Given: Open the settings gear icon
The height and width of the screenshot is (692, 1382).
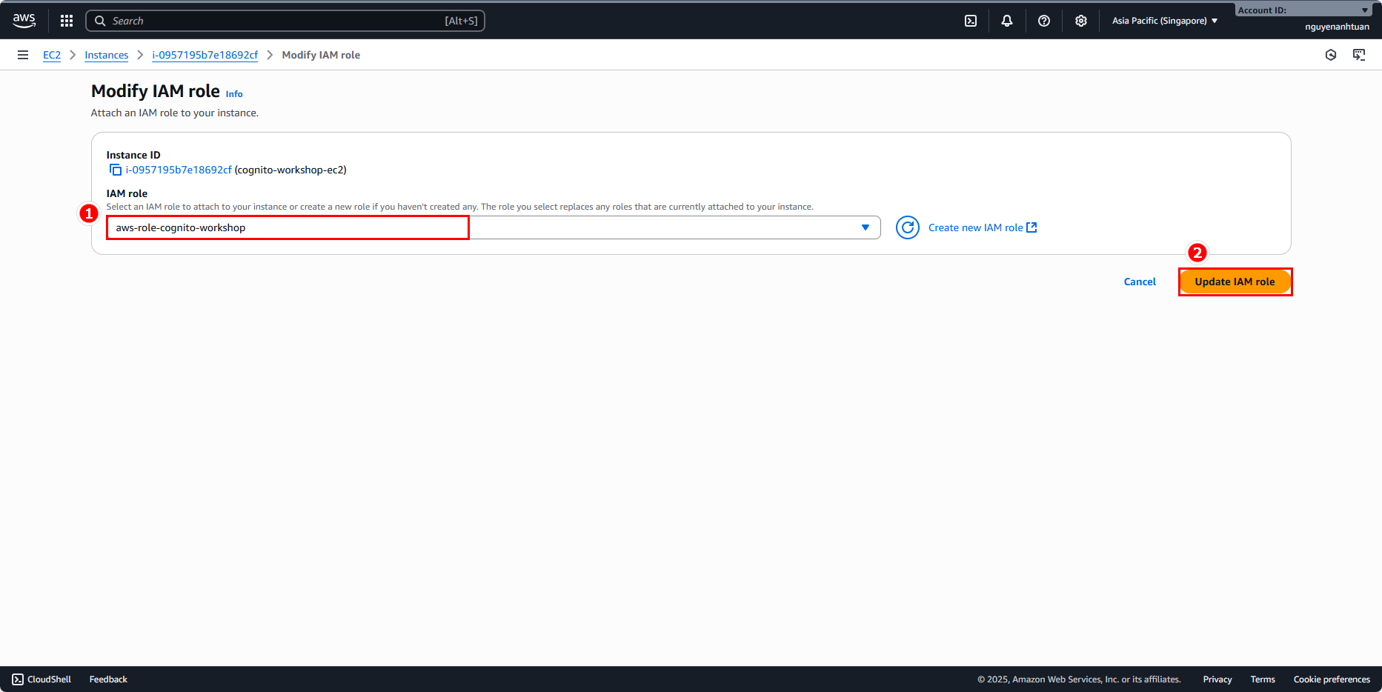Looking at the screenshot, I should click(1081, 21).
